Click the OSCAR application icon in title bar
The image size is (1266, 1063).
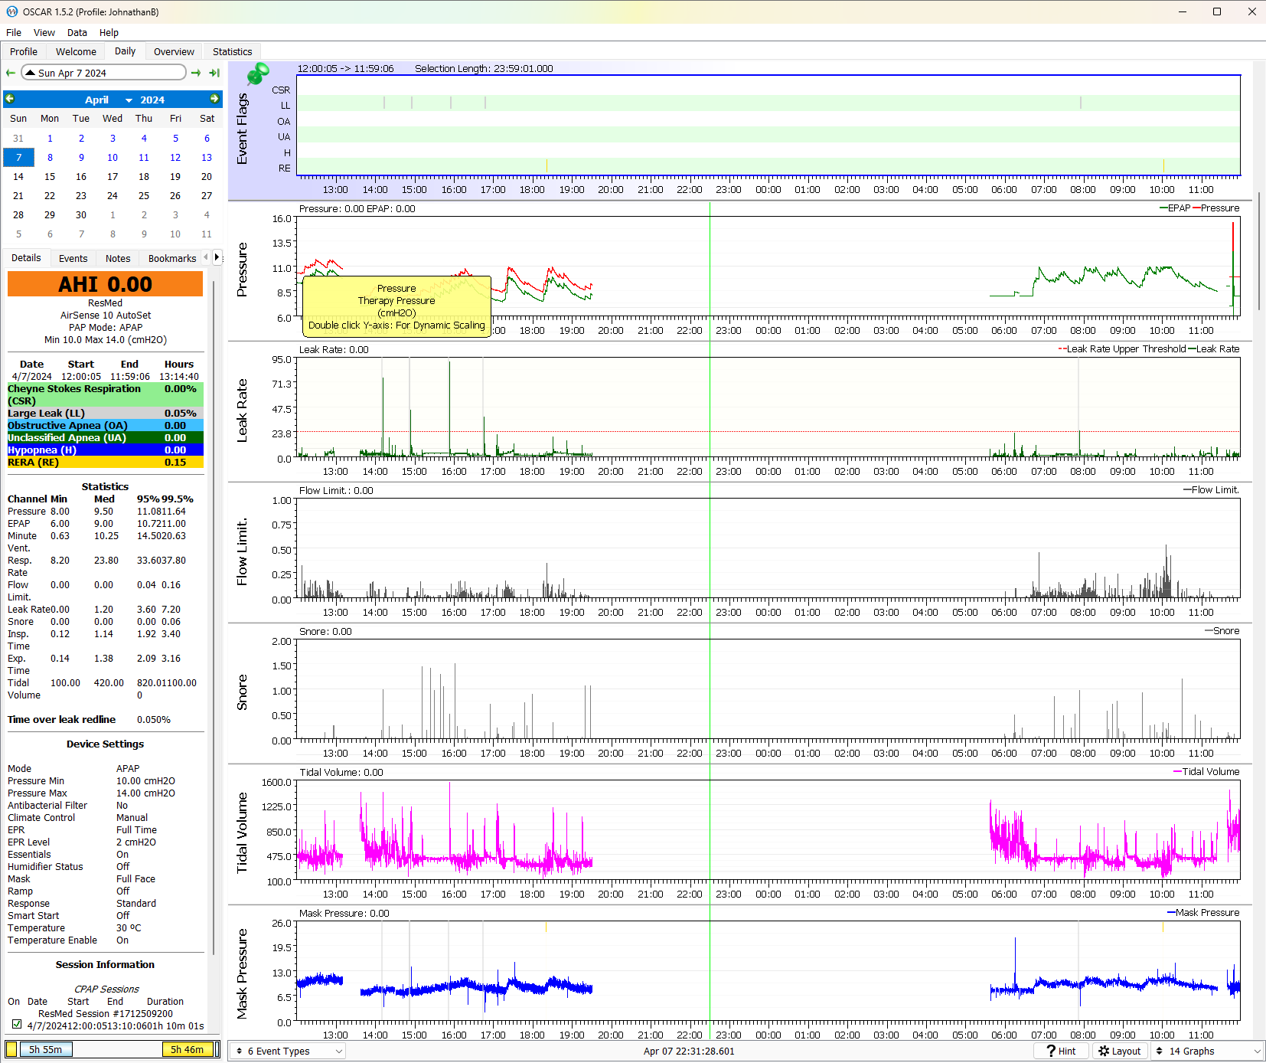click(x=11, y=11)
